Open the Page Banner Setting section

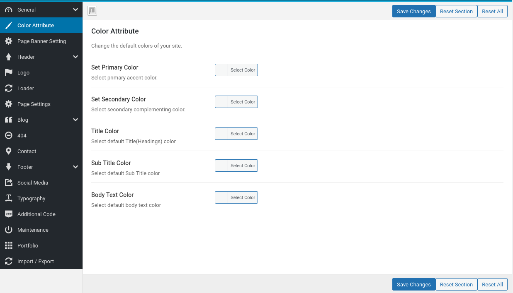point(41,41)
